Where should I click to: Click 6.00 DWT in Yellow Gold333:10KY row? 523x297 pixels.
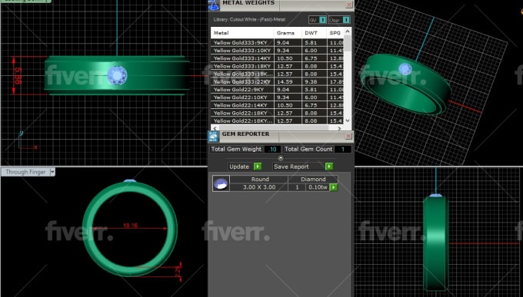point(311,51)
